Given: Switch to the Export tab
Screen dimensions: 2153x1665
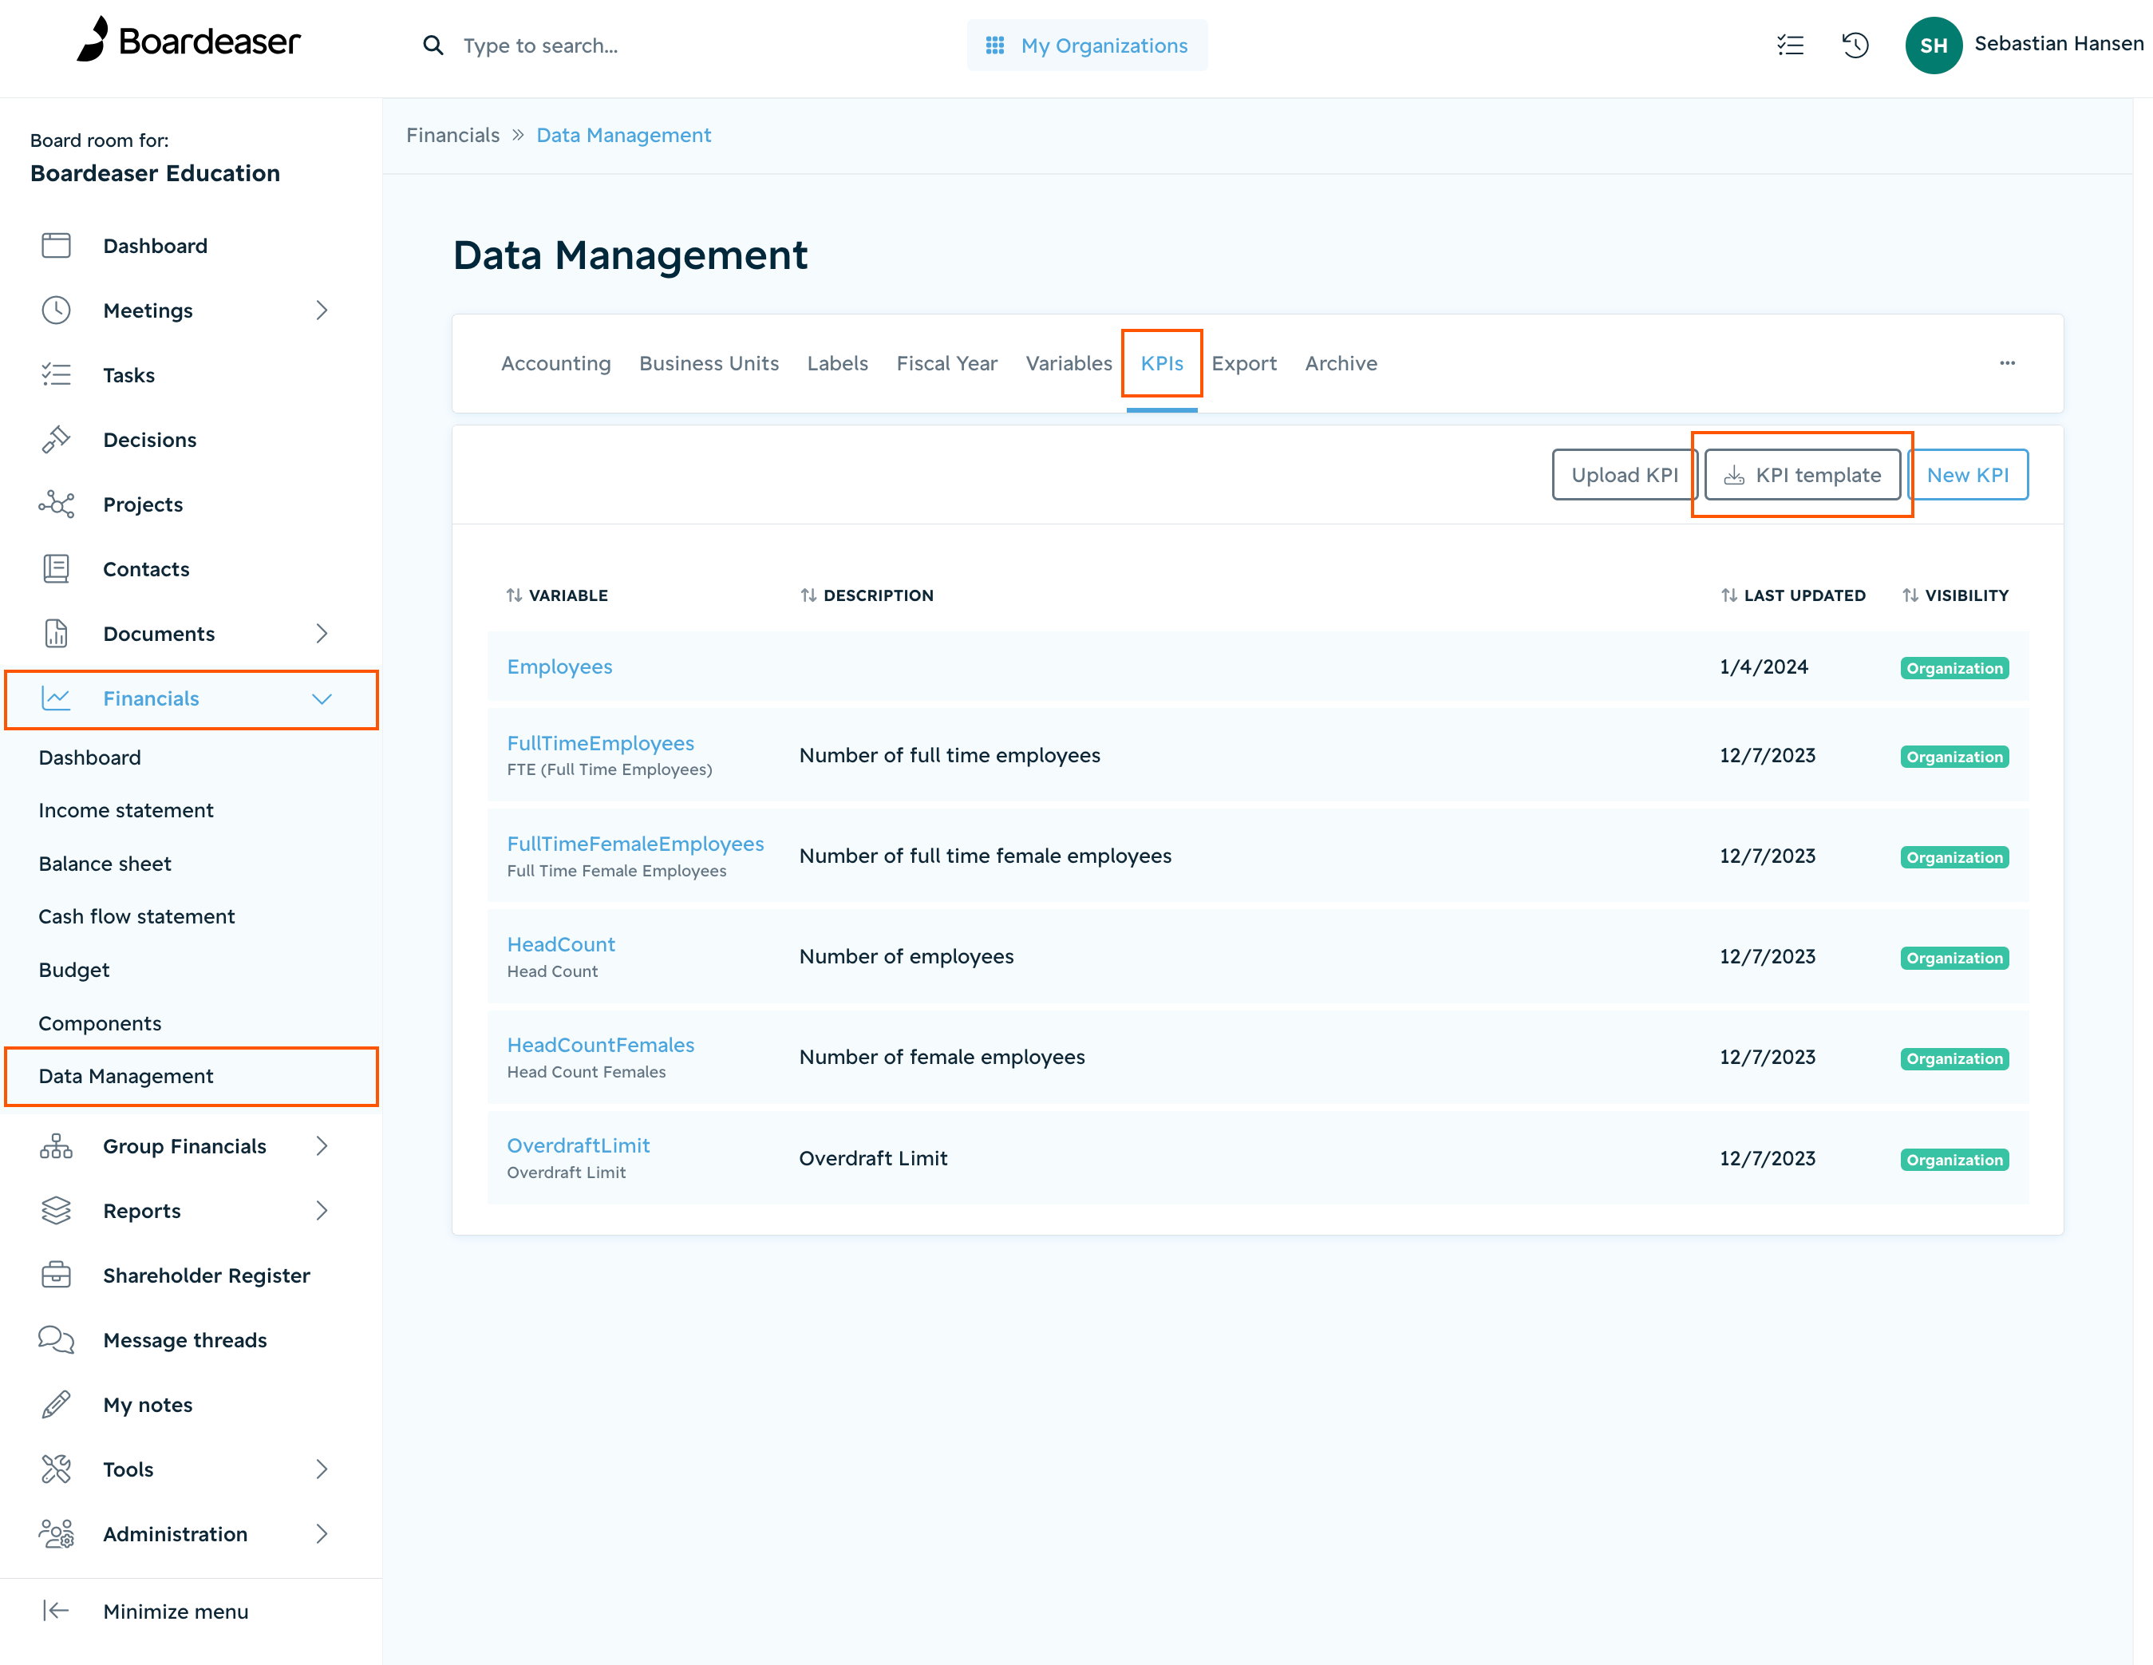Looking at the screenshot, I should point(1243,364).
